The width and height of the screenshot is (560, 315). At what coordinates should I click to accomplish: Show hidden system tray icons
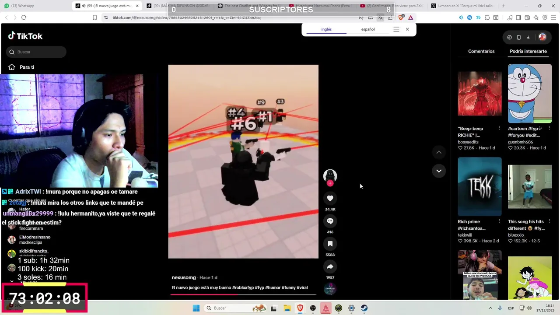pos(490,308)
